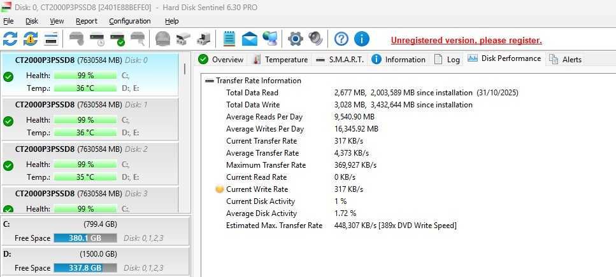
Task: Open the blue notepad report icon
Action: (229, 39)
